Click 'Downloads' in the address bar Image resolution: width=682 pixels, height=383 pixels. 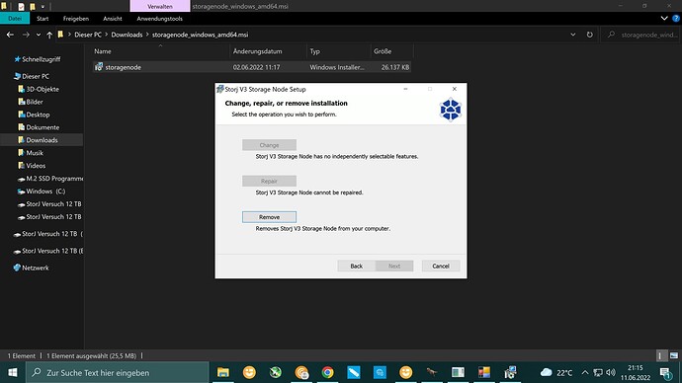click(x=127, y=35)
